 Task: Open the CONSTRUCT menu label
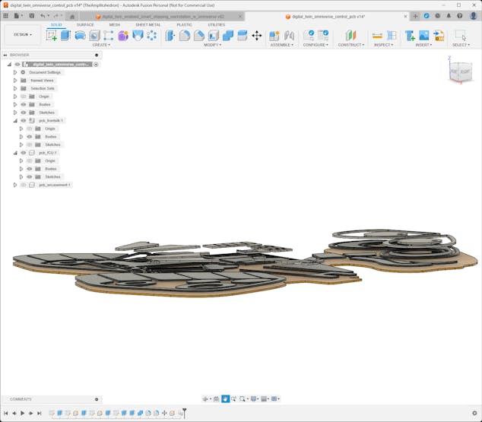pos(350,45)
